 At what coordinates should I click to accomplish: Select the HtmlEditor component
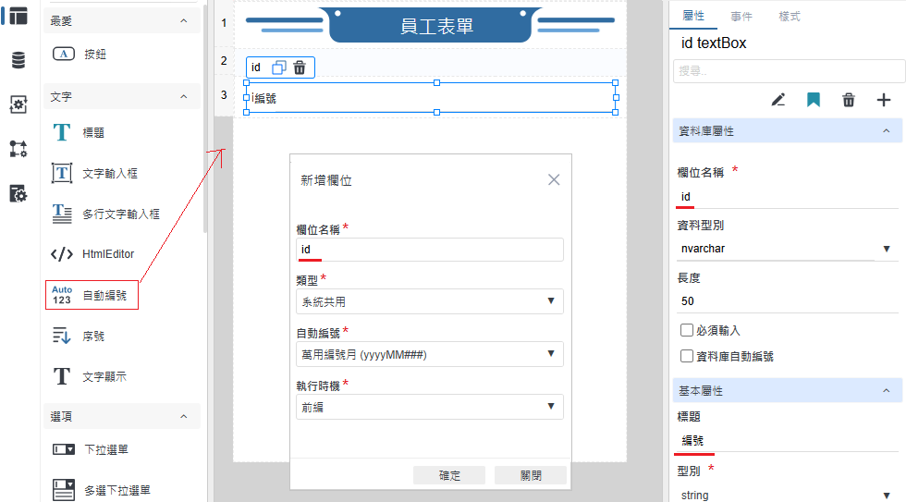[x=107, y=254]
